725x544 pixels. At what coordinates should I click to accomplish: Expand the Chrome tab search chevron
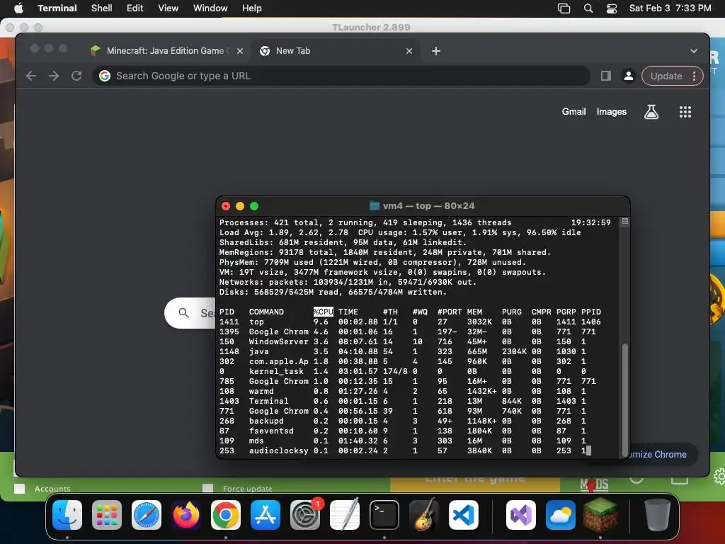tap(694, 51)
